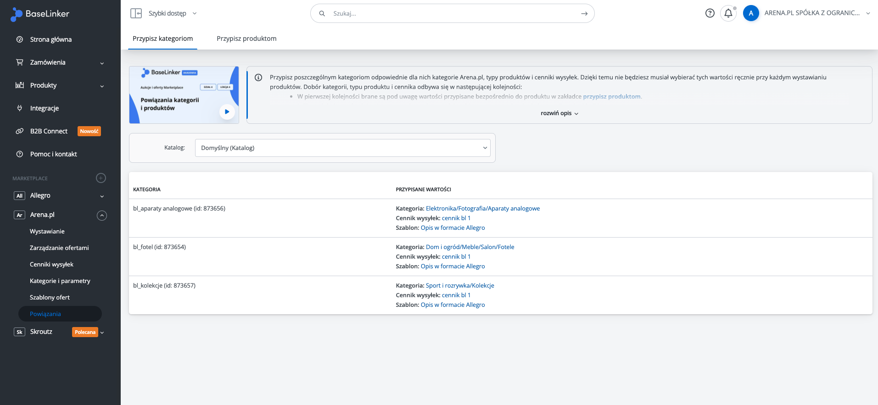Click cennik bl 1 for bl_fotel
This screenshot has height=405, width=878.
coord(456,256)
